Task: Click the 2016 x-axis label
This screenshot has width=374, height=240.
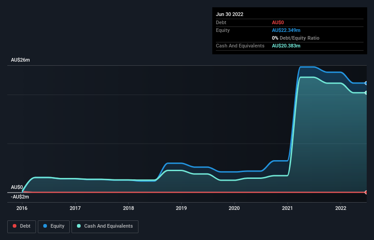Action: [x=22, y=208]
